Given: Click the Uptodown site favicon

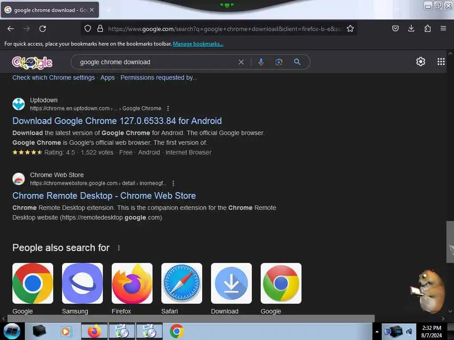Looking at the screenshot, I should point(19,104).
